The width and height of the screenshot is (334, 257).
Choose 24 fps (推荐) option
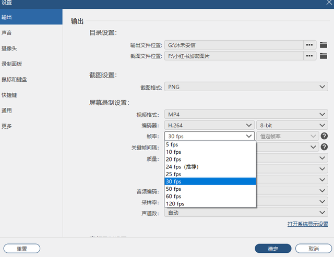pyautogui.click(x=210, y=167)
